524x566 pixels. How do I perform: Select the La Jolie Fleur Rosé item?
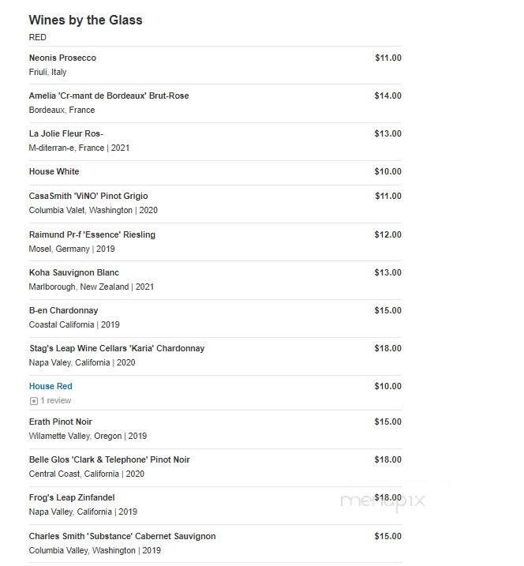click(x=66, y=133)
